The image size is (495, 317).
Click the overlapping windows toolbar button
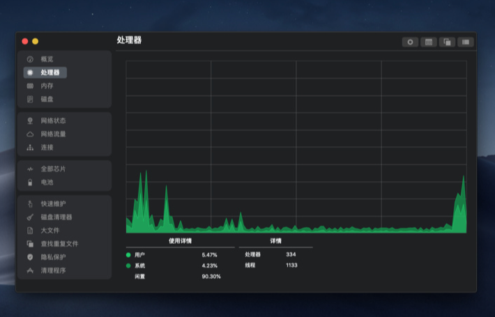coord(447,42)
